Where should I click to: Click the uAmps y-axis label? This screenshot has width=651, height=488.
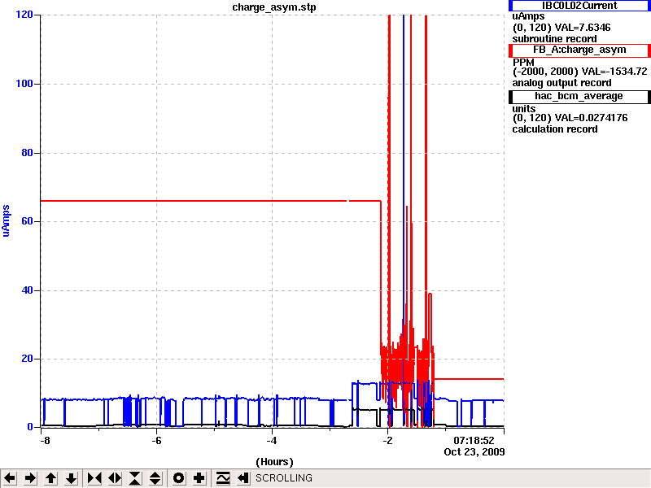(x=6, y=220)
